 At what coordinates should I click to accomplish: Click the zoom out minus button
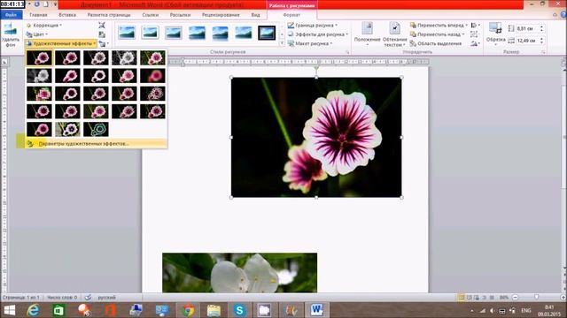515,298
